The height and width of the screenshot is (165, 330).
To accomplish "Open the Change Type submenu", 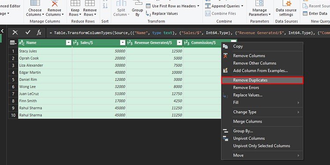I will [x=262, y=112].
